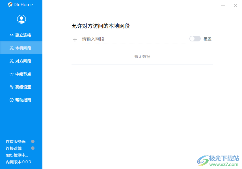This screenshot has width=242, height=169.
Task: Check the 连接服务器 status indicator
Action: (33, 141)
